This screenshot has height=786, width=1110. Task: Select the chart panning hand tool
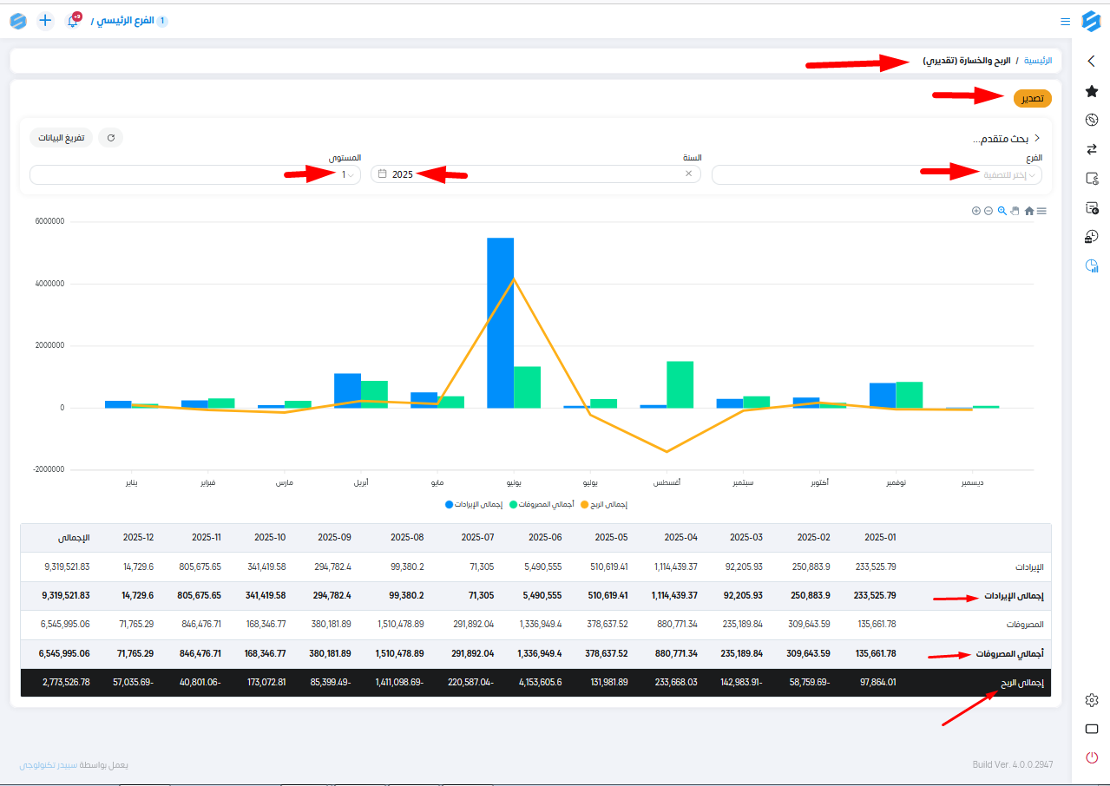coord(1015,211)
